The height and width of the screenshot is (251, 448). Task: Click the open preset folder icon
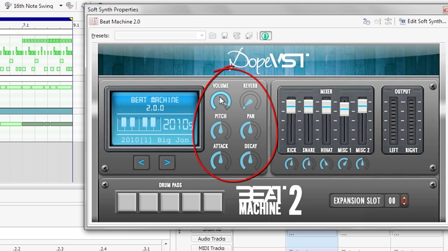213,36
